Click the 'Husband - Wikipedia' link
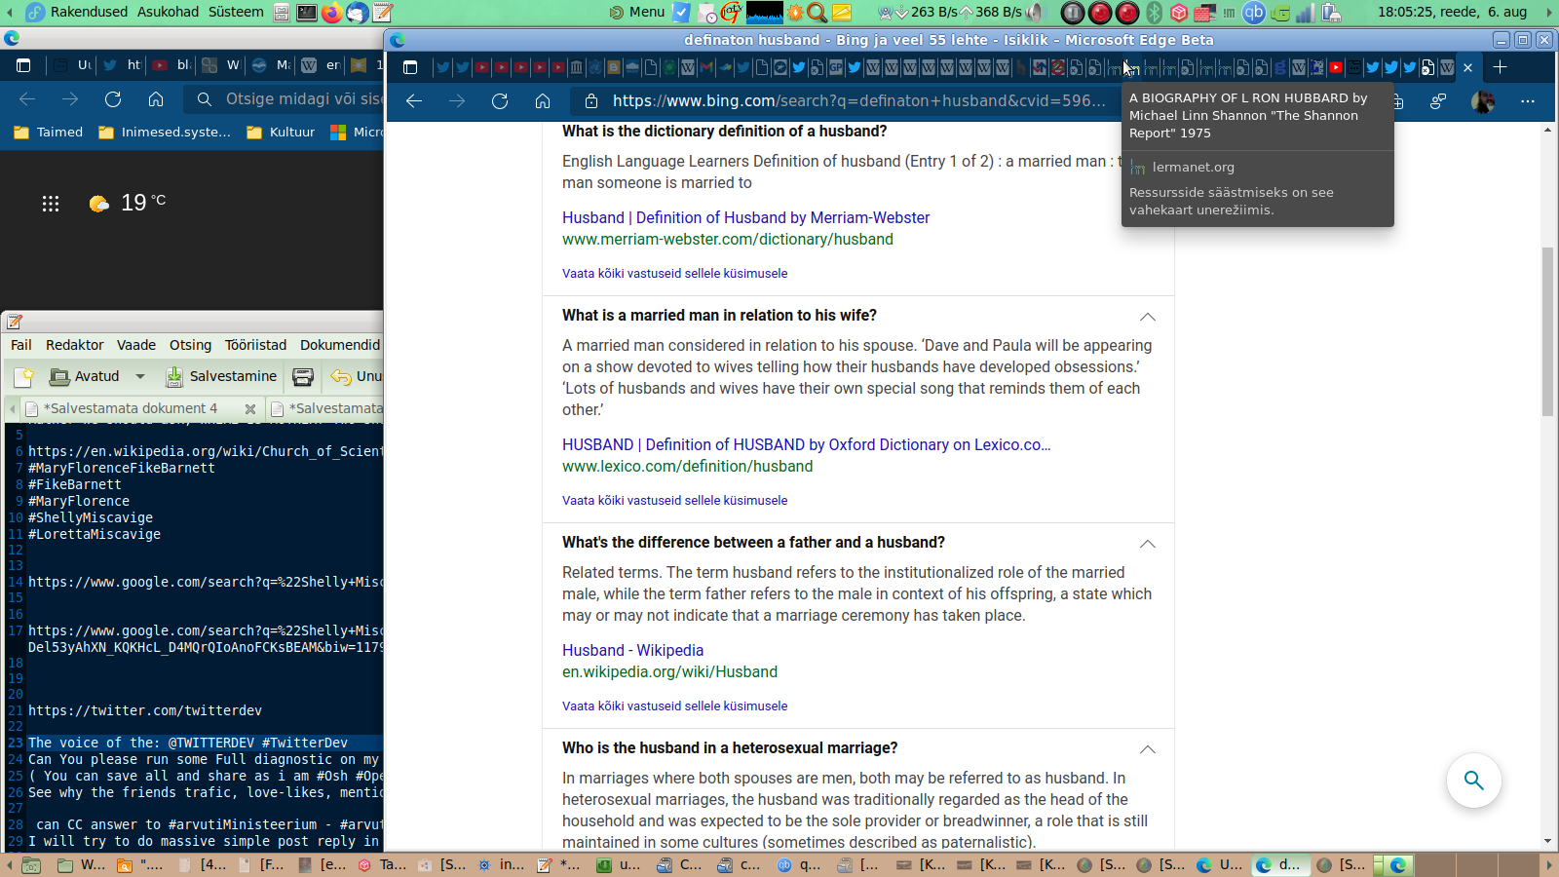 click(632, 651)
